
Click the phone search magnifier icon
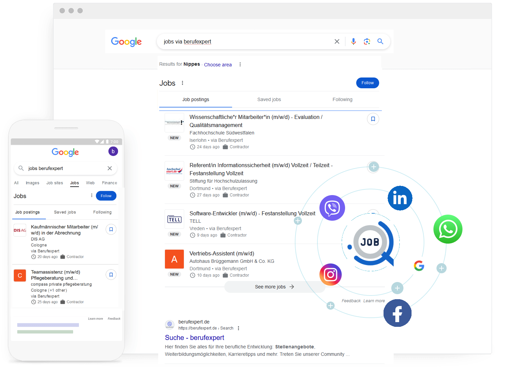point(21,168)
